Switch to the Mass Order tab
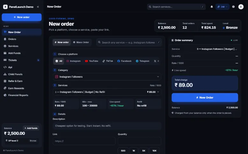 [81, 42]
